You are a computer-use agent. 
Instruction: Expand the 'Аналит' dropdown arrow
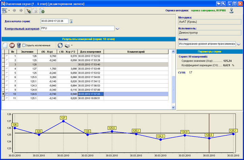[239, 44]
